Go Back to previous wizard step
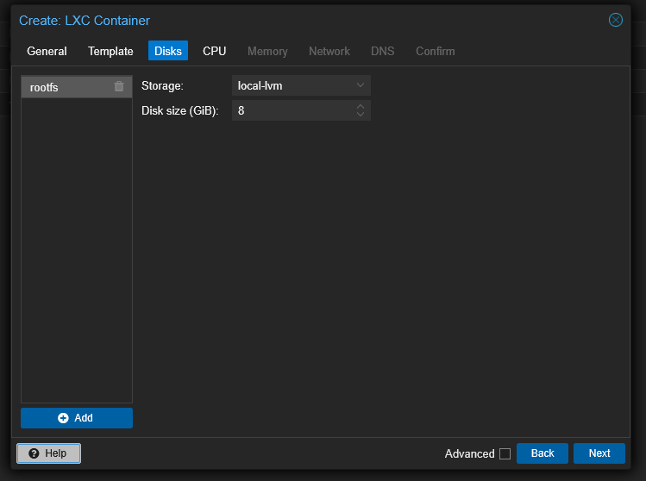This screenshot has height=481, width=646. [543, 453]
